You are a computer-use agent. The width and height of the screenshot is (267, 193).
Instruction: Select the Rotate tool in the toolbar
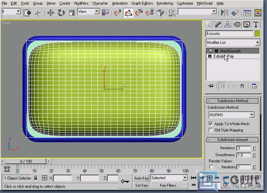pos(61,13)
